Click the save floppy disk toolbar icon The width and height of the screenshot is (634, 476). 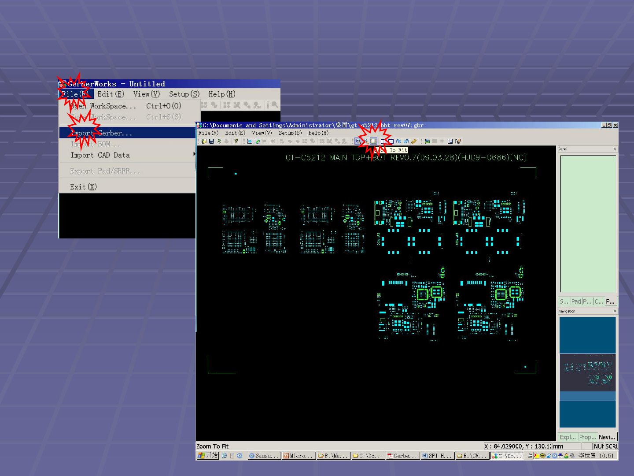[x=211, y=141]
